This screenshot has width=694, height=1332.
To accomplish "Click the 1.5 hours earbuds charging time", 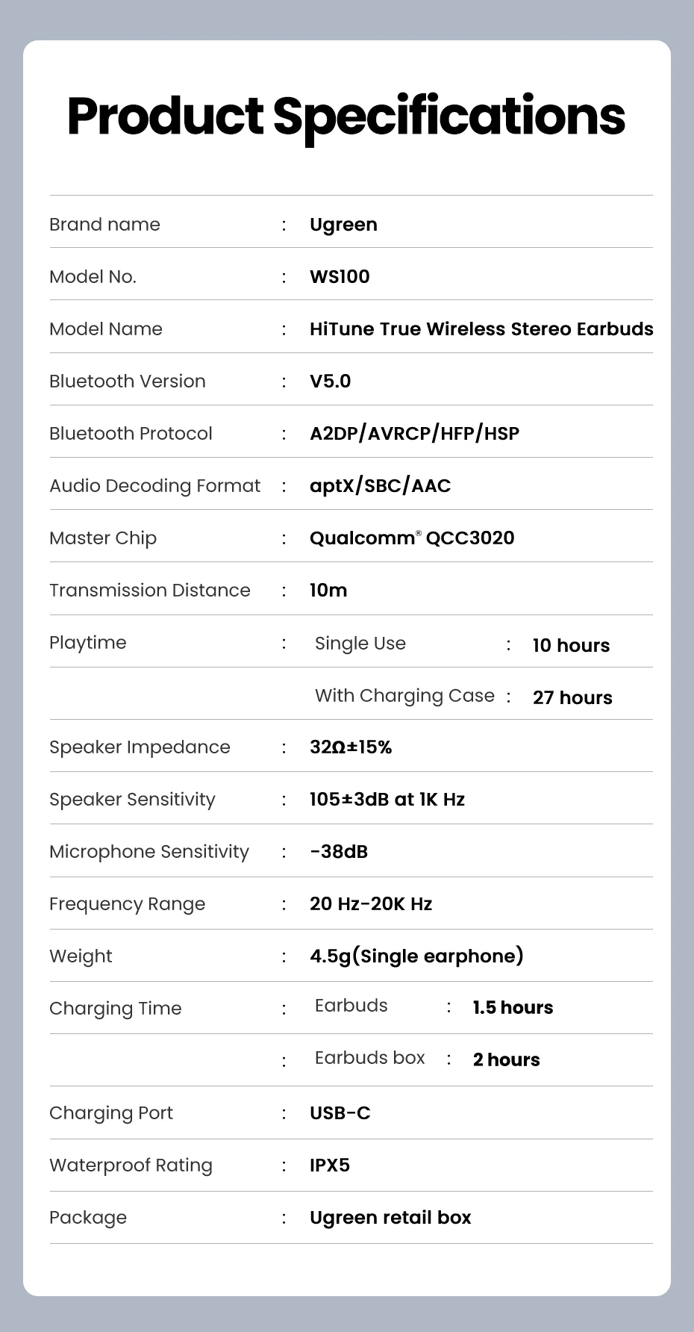I will tap(513, 1008).
